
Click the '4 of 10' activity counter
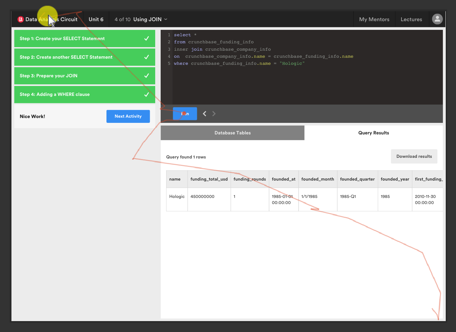(x=122, y=19)
